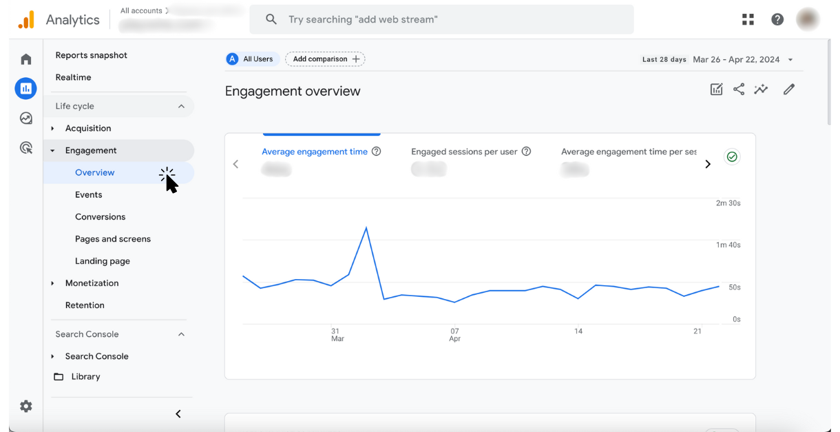Open the customize card chart icon
This screenshot has width=840, height=432.
(x=716, y=89)
